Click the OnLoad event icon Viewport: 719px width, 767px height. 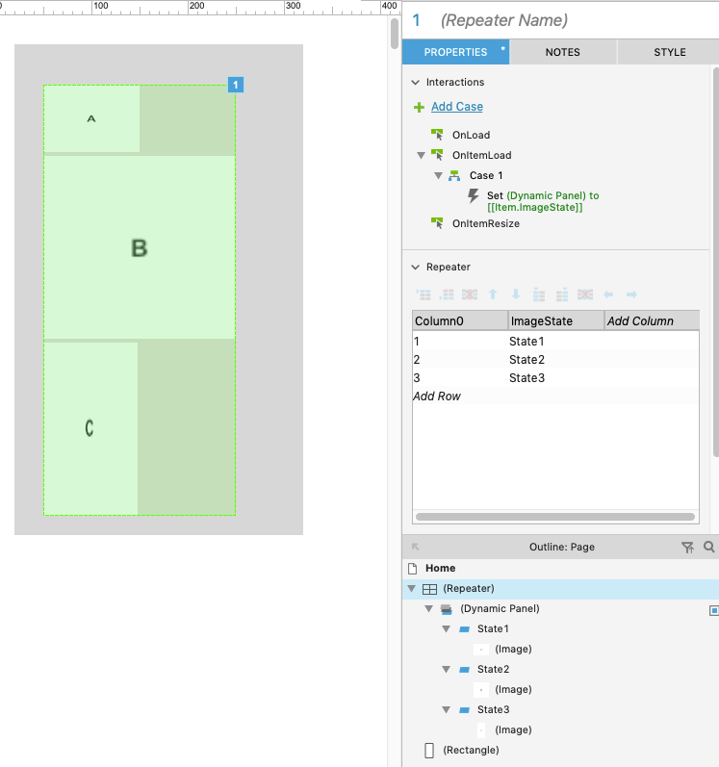click(x=436, y=135)
